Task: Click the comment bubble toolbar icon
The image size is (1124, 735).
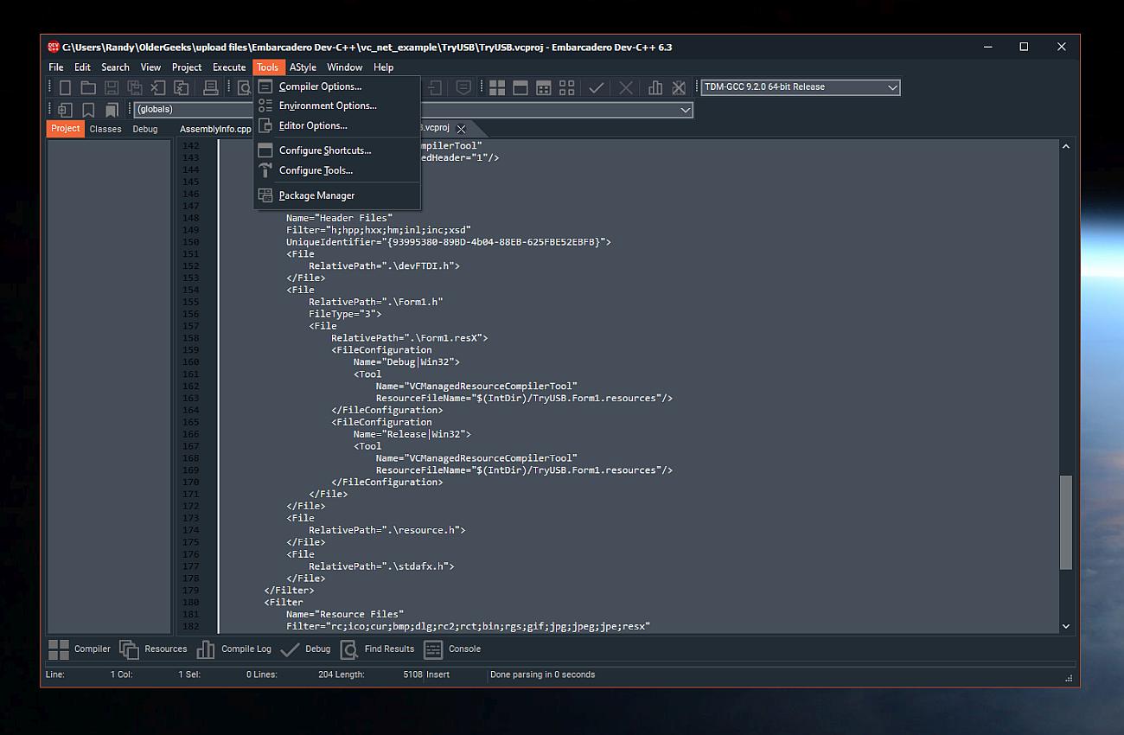Action: coord(463,87)
